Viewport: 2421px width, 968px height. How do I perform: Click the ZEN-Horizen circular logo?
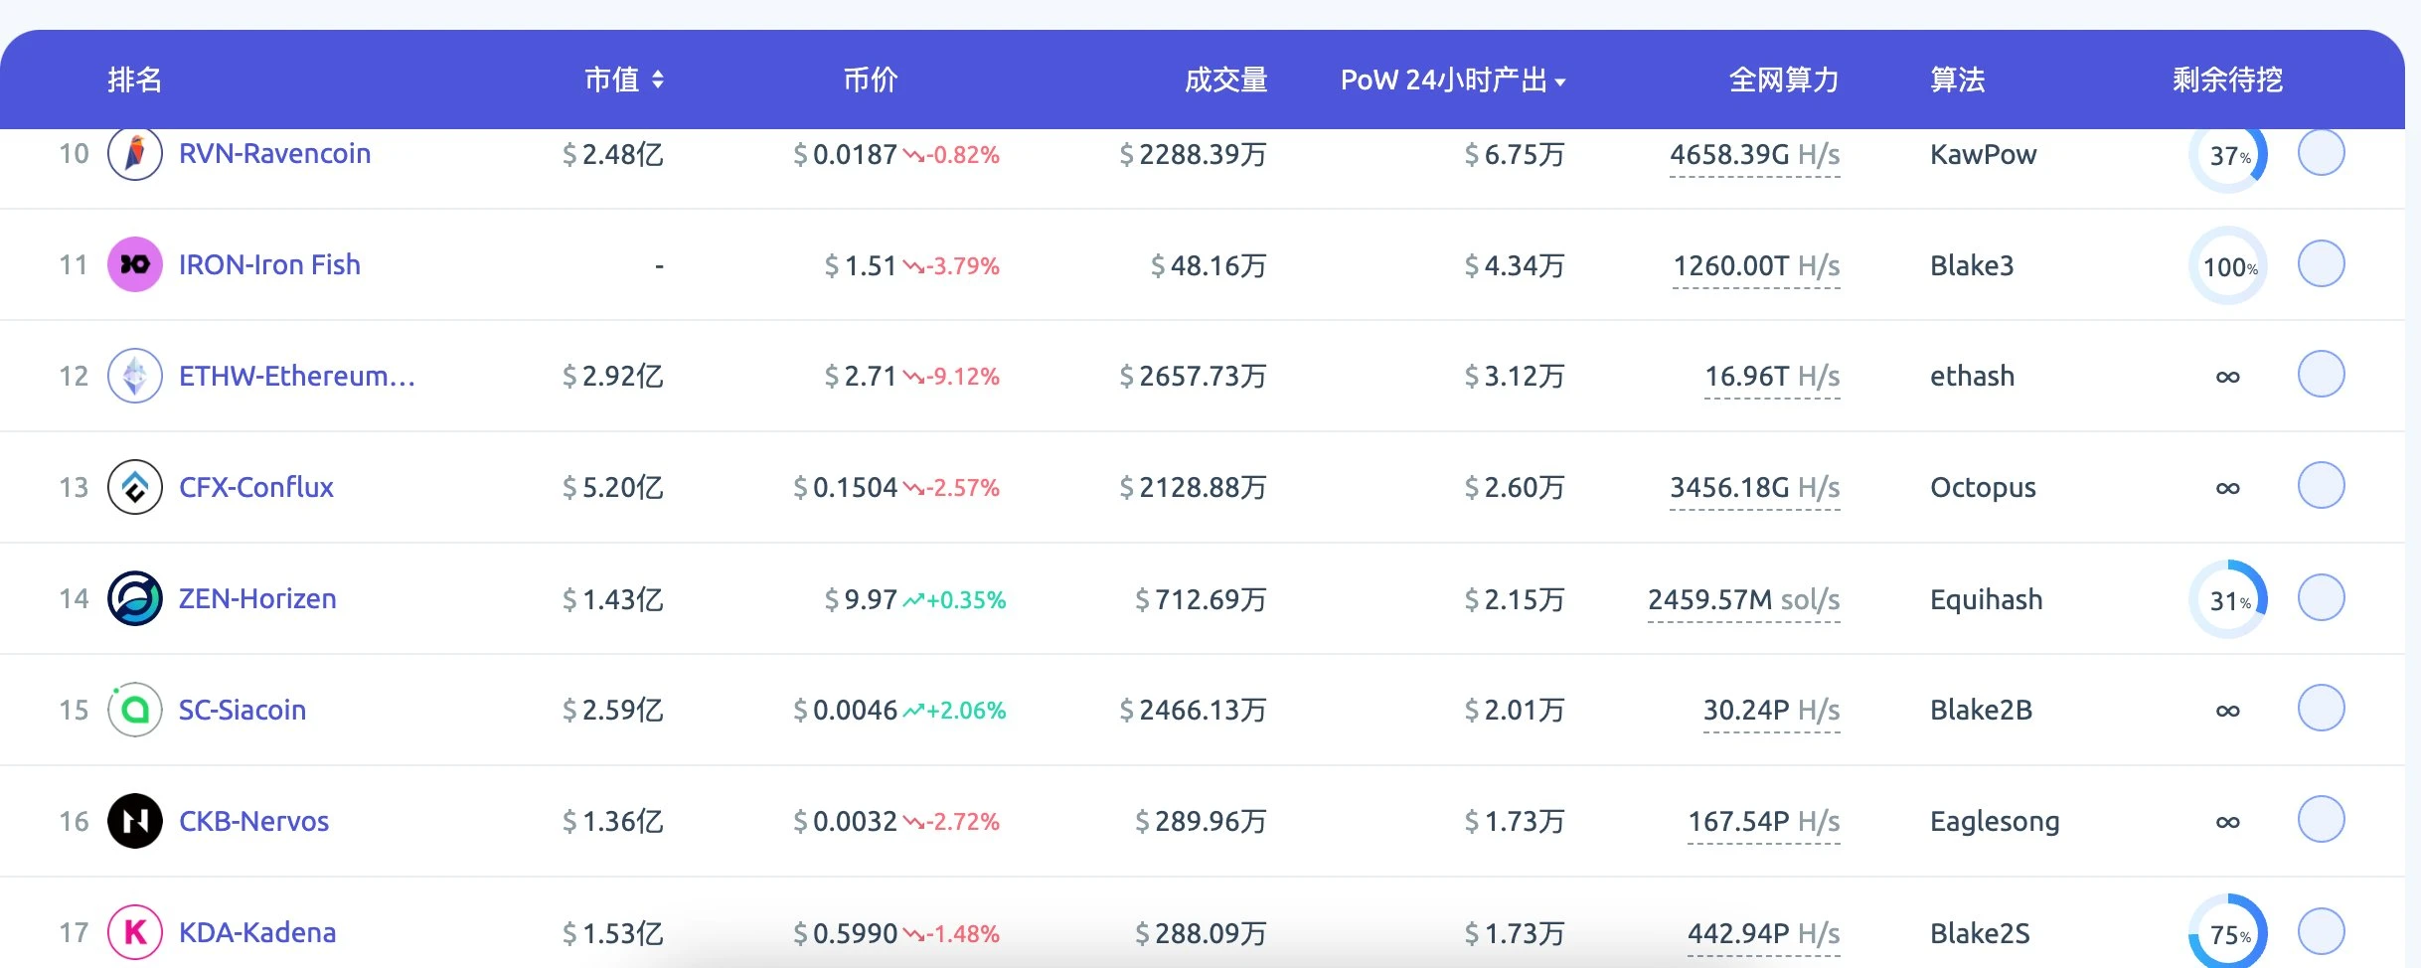click(134, 598)
